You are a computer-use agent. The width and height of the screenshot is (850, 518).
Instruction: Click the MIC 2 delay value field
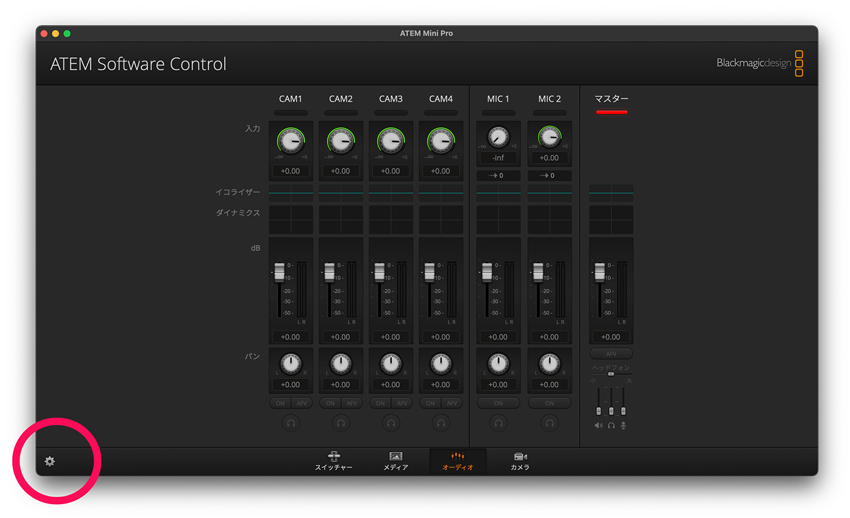(x=549, y=176)
